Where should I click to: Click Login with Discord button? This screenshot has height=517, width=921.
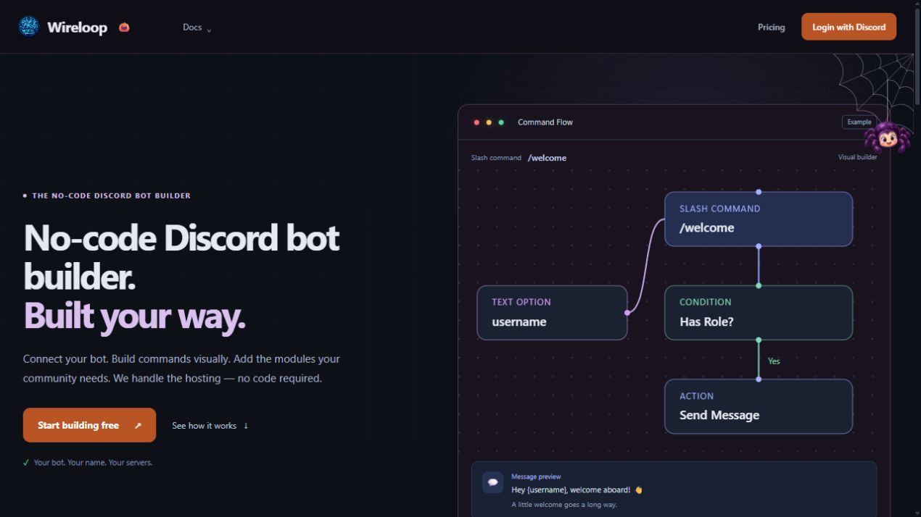[848, 27]
